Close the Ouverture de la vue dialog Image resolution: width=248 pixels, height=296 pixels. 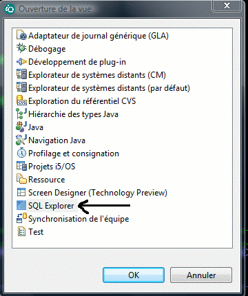pos(227,6)
